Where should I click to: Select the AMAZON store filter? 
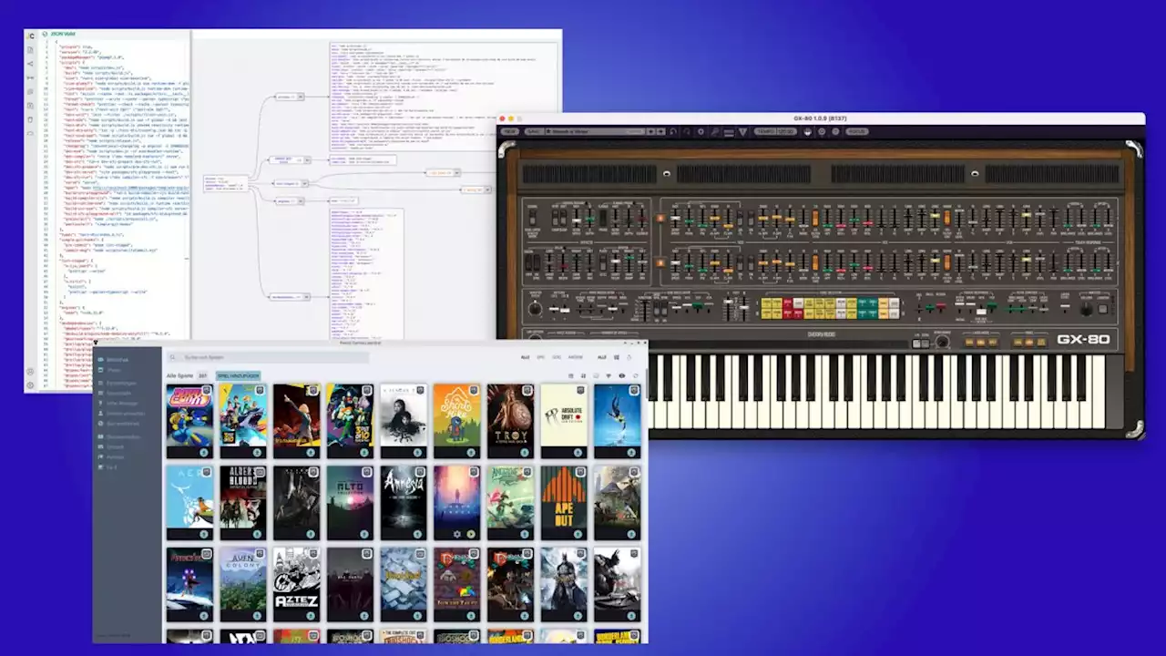[576, 357]
